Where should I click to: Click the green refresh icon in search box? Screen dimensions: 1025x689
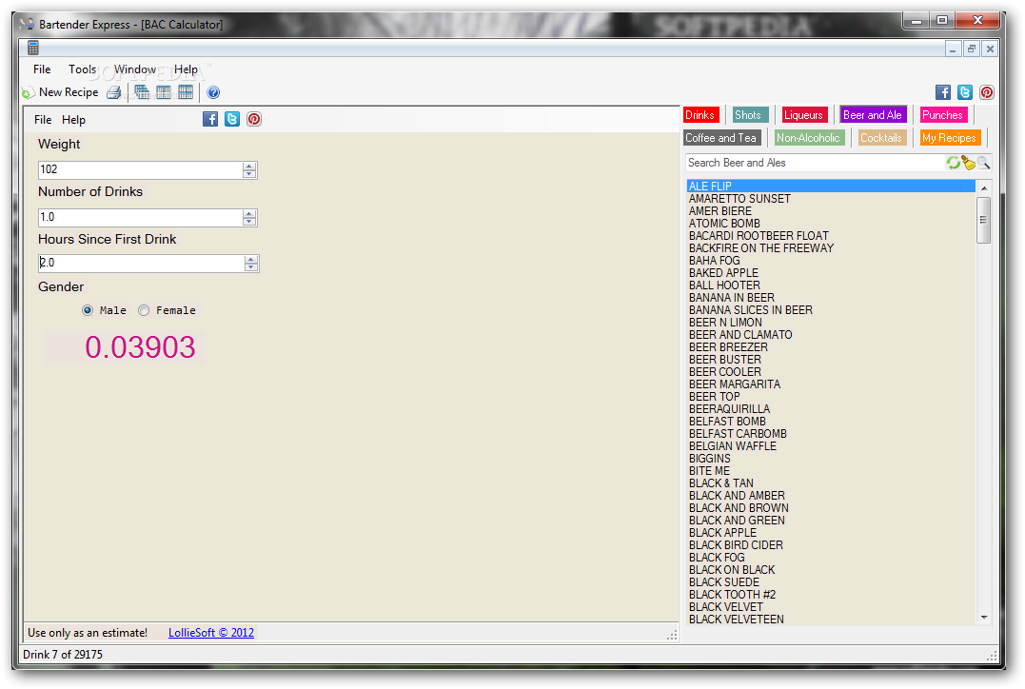pos(954,163)
